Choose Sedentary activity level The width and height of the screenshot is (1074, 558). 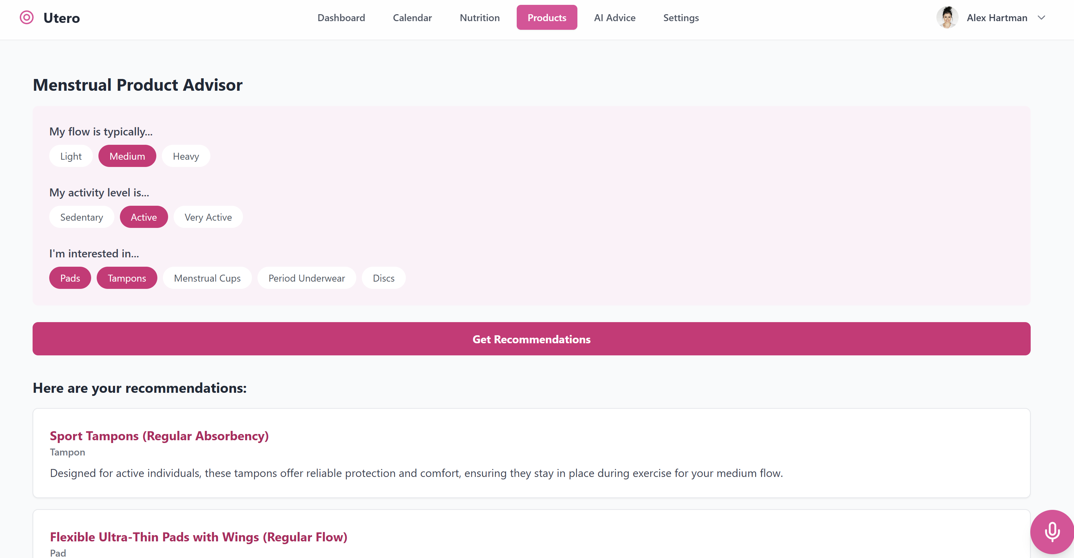pos(81,217)
